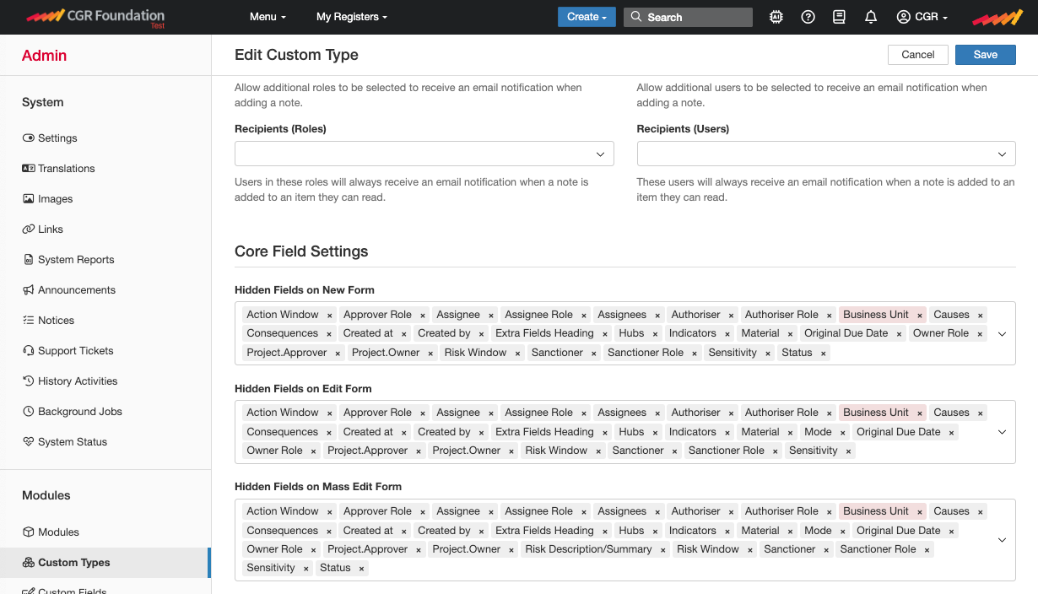Open the Recipients (Roles) dropdown
Viewport: 1038px width, 594px height.
[600, 154]
